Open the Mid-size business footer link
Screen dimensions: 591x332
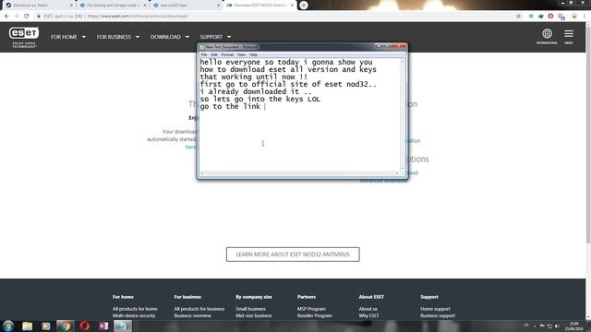click(254, 315)
